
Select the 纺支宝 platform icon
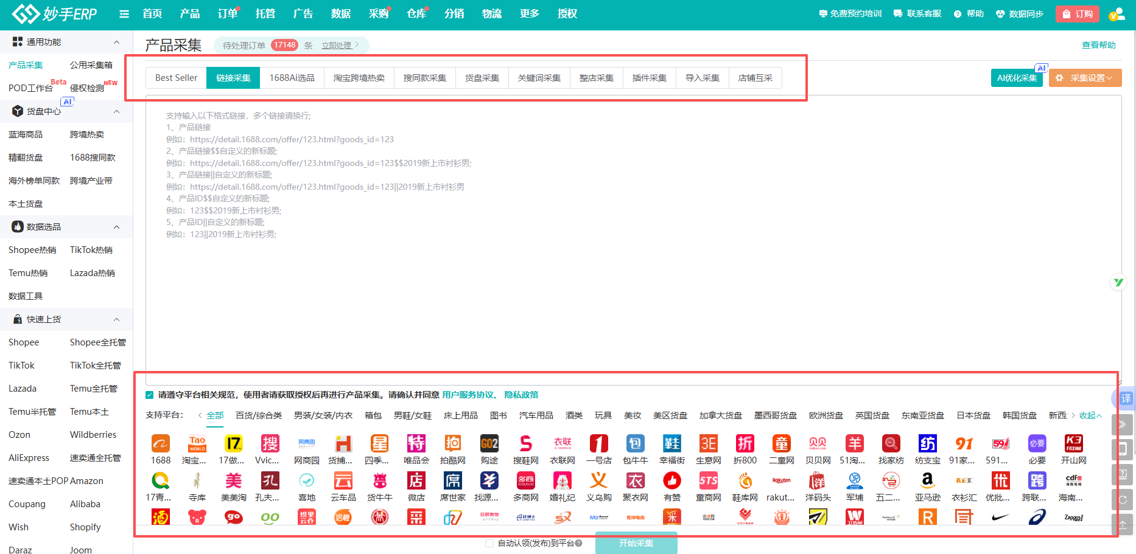[928, 443]
